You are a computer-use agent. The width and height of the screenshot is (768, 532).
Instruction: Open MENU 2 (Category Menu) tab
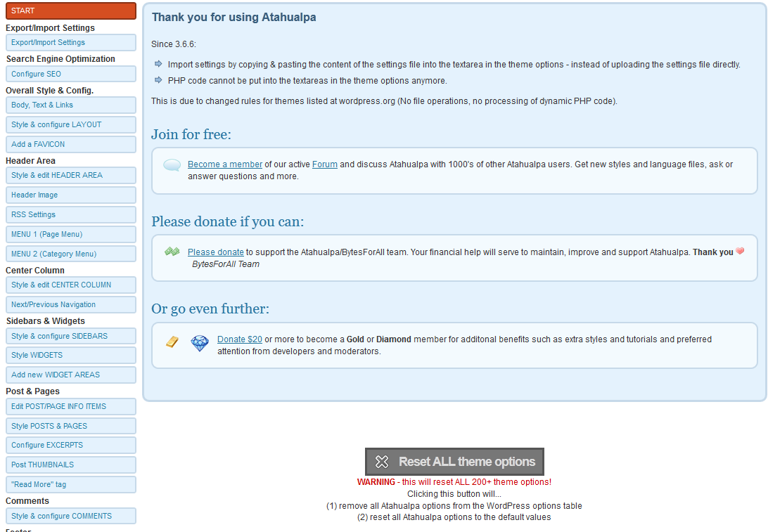(x=71, y=254)
